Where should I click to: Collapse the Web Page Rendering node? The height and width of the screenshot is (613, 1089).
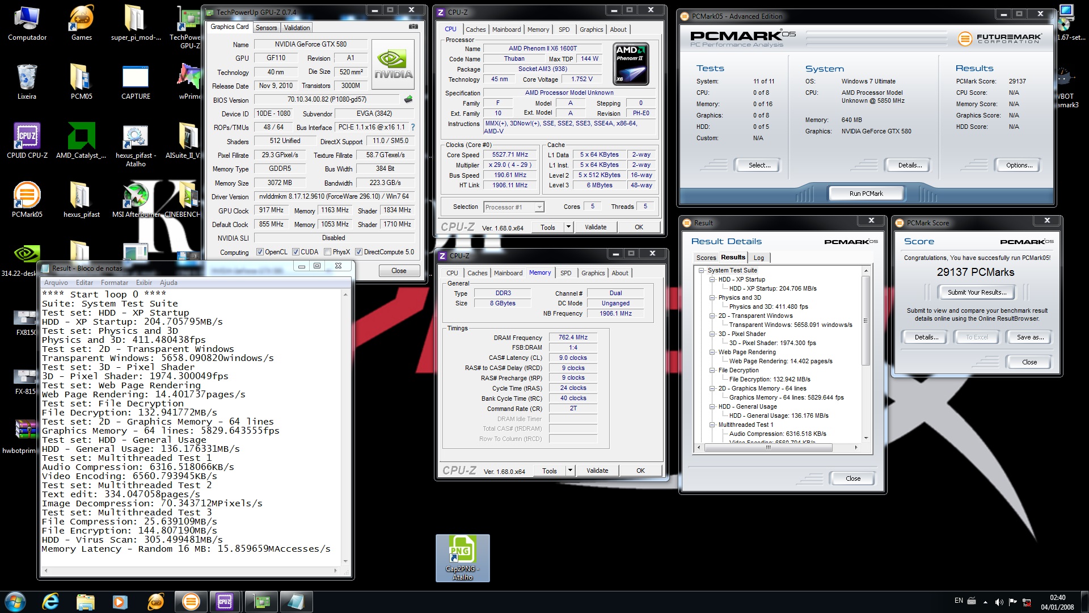pos(712,352)
